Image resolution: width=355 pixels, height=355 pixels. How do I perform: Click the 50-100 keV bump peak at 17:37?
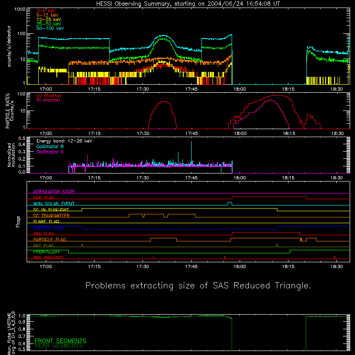[x=163, y=36]
